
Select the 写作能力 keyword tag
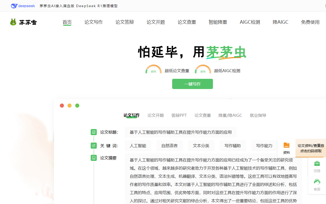click(264, 146)
